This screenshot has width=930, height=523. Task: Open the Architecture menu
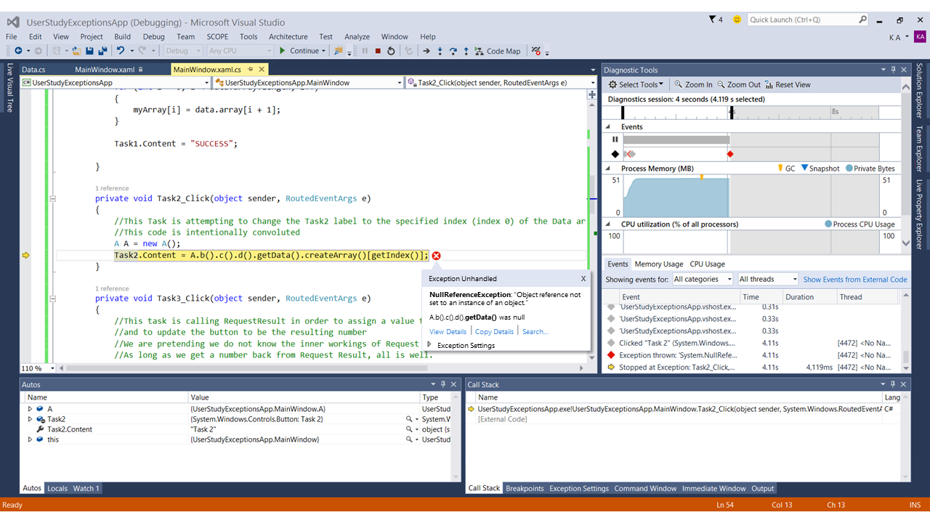click(288, 36)
